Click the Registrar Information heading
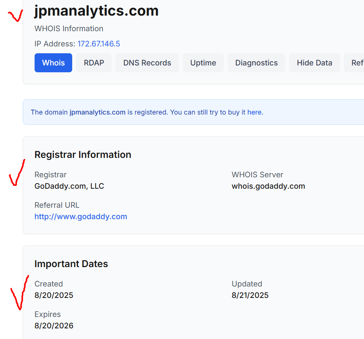The height and width of the screenshot is (339, 364). click(x=83, y=154)
